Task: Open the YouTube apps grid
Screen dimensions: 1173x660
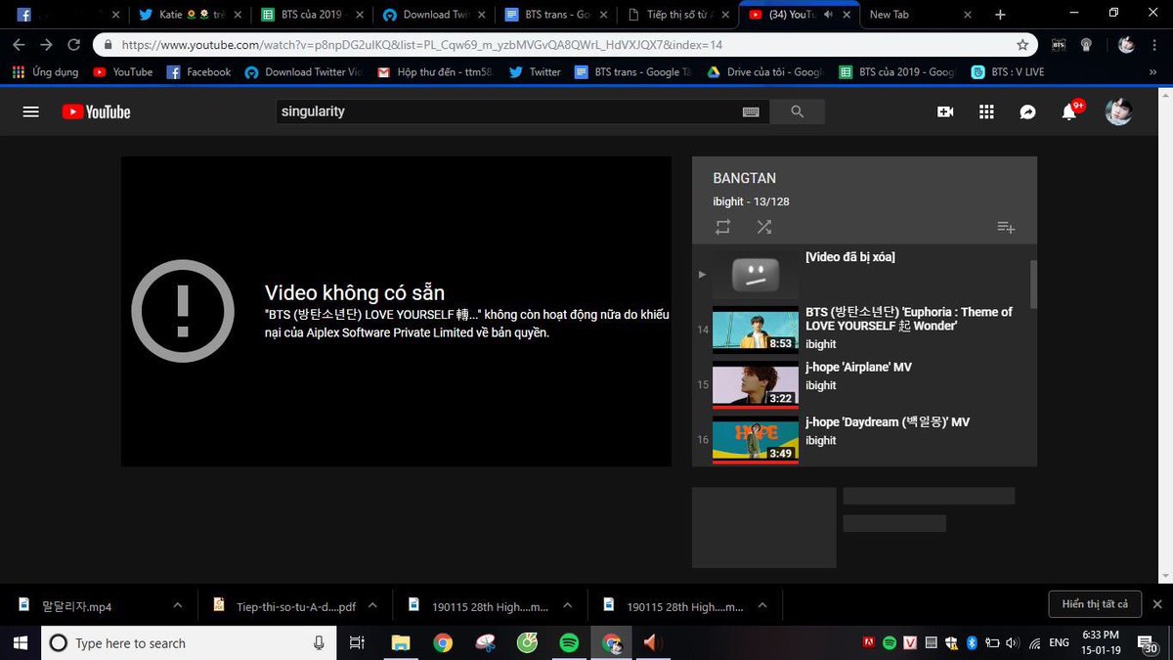Action: pos(986,112)
